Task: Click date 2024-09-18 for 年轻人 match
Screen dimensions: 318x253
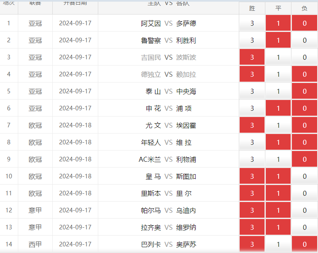Action: point(75,142)
